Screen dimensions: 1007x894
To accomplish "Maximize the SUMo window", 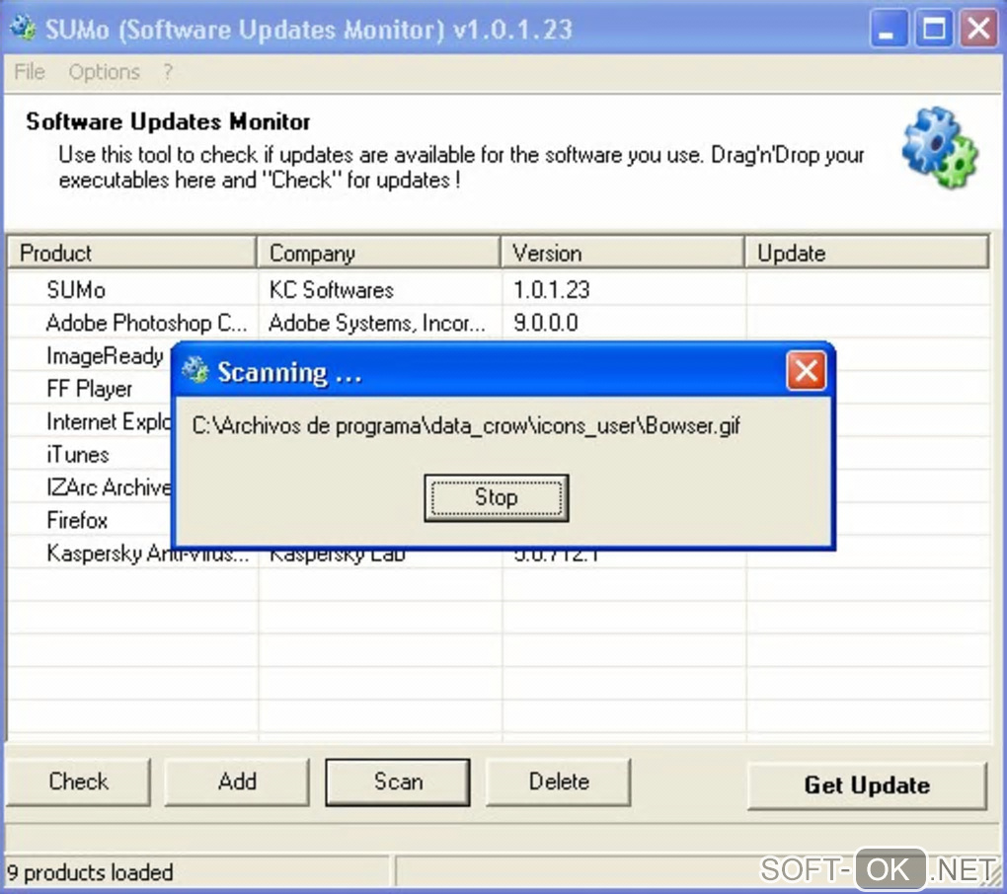I will [x=933, y=29].
